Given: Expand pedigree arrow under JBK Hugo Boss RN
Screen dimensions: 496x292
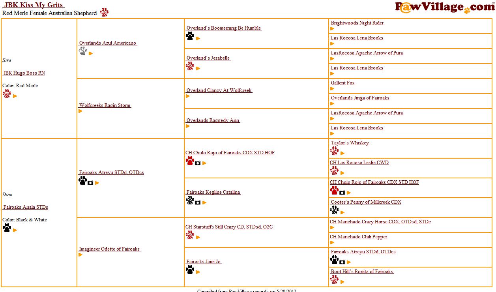Looking at the screenshot, I should [15, 96].
